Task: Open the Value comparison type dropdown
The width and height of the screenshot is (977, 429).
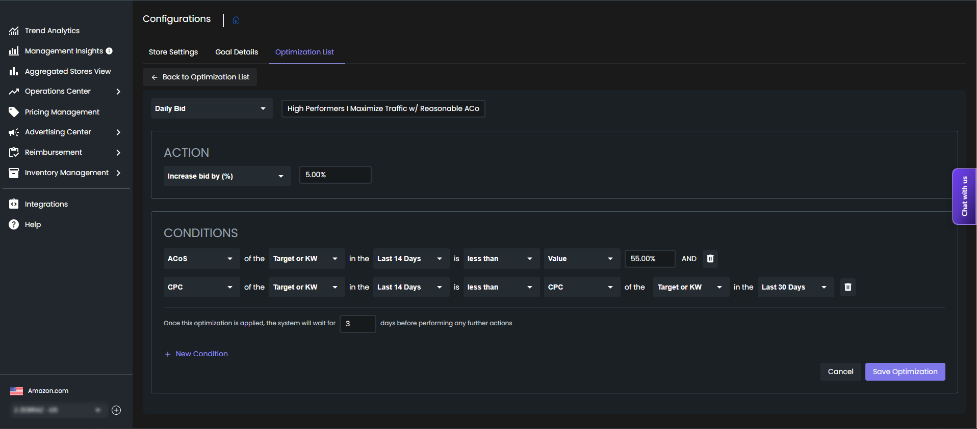Action: [x=582, y=259]
